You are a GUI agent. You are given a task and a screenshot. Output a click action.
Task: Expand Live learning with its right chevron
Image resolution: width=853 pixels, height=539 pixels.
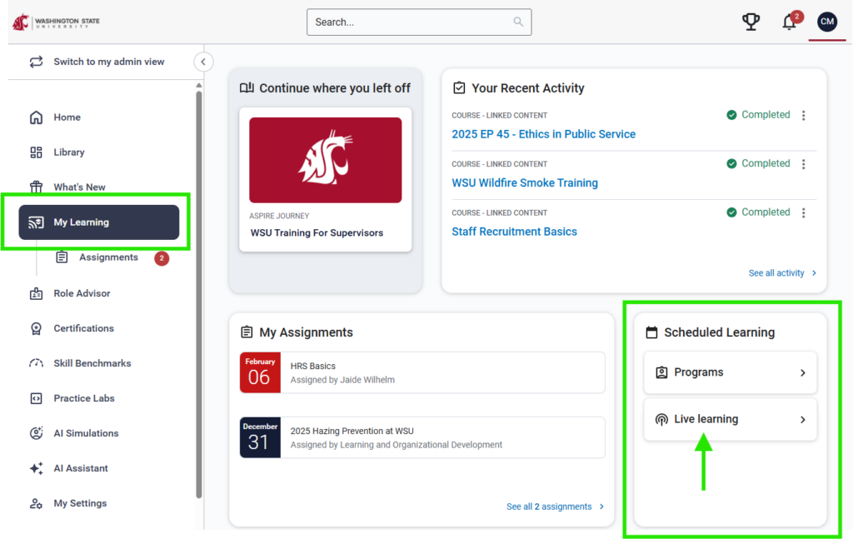tap(803, 419)
